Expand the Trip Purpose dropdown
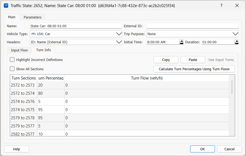Screen dimensions: 246x156 (x=235, y=34)
